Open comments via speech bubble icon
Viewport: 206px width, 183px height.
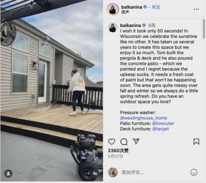pyautogui.click(x=124, y=142)
